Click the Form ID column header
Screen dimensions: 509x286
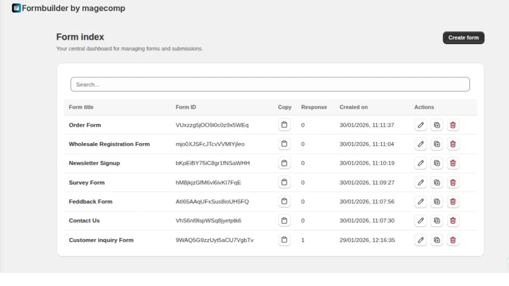click(x=186, y=107)
